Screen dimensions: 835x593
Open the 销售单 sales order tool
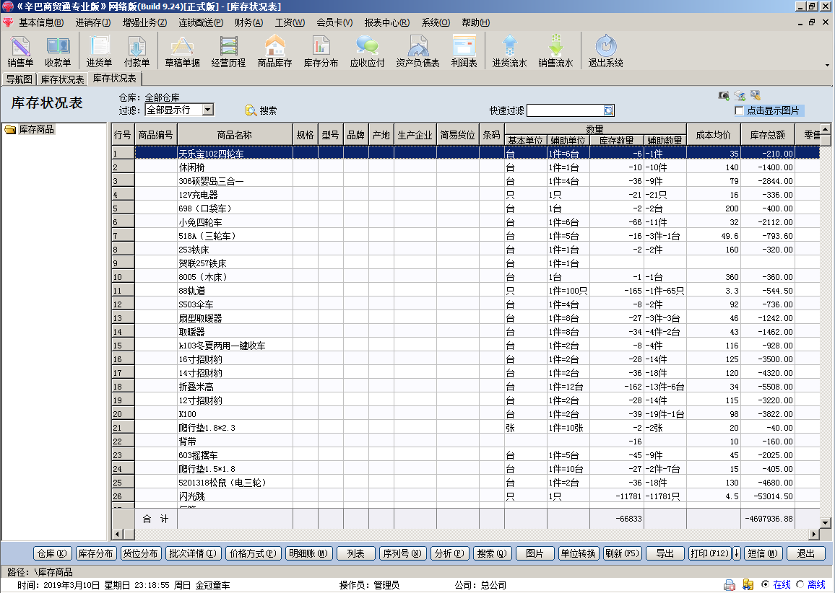tap(21, 51)
